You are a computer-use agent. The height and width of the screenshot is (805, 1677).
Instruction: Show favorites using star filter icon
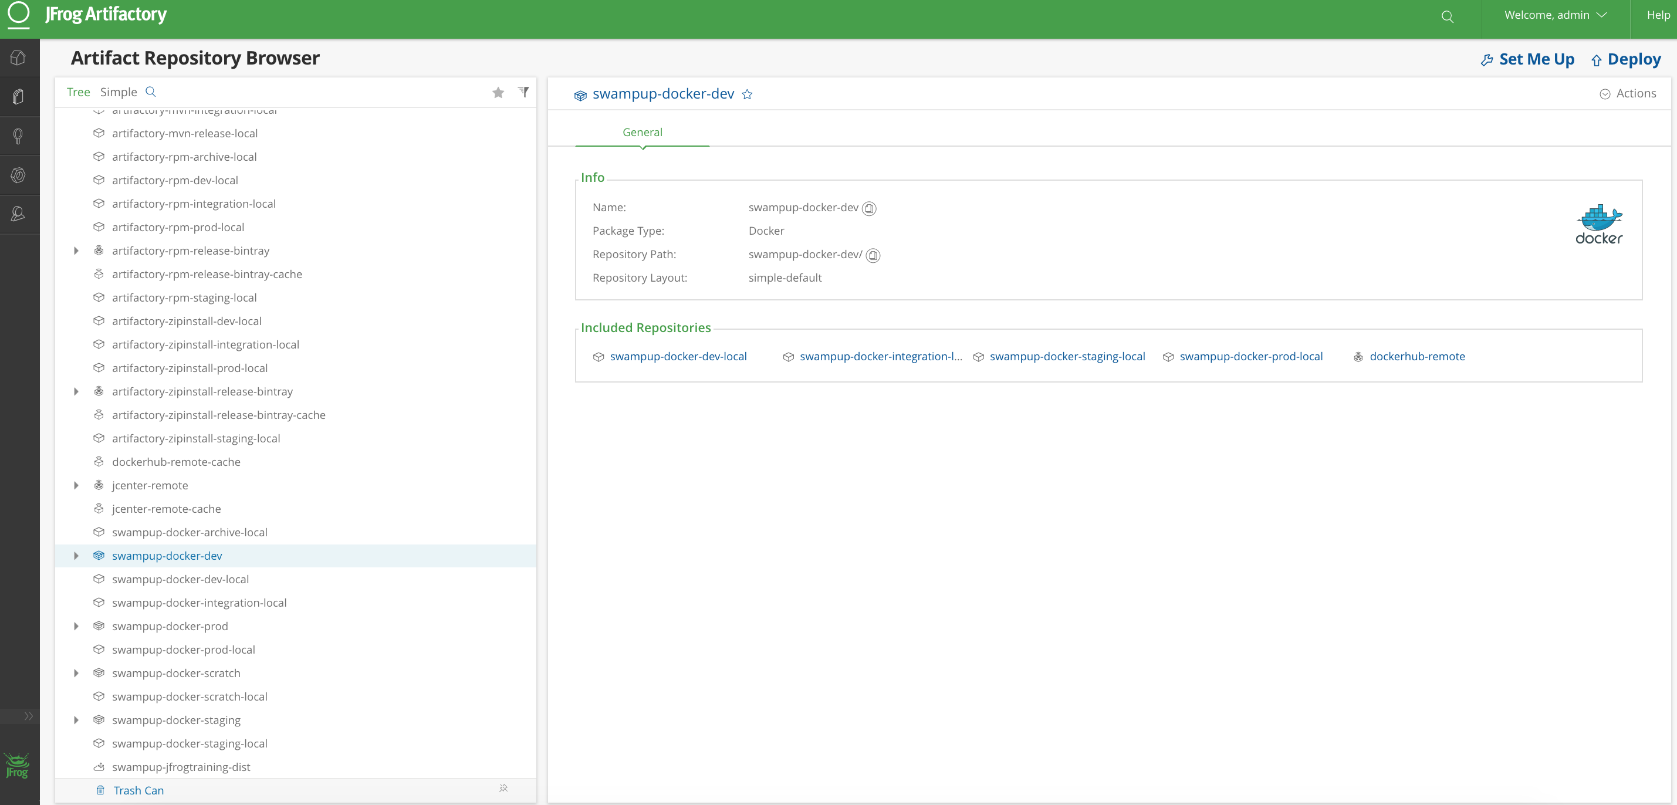pos(498,92)
